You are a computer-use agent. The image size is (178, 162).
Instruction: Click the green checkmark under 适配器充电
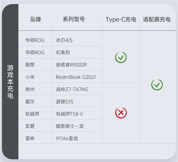157,85
